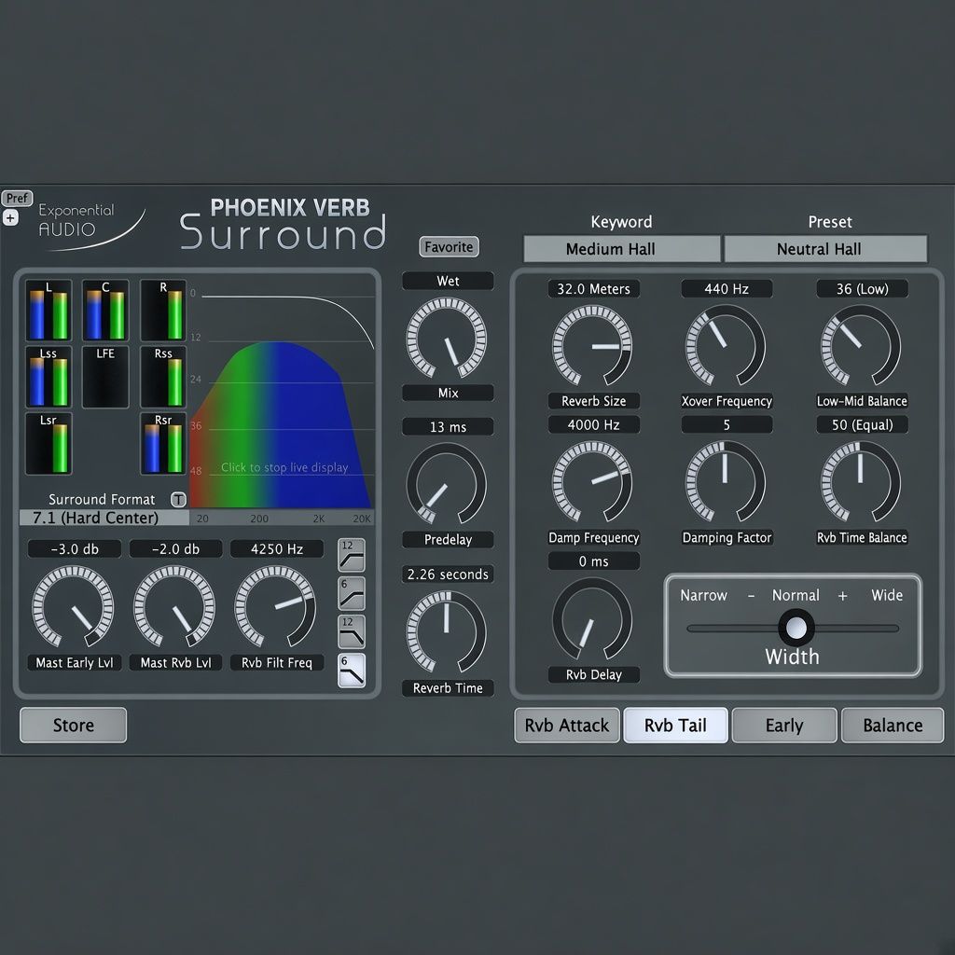Toggle the Favorite button

pos(449,246)
